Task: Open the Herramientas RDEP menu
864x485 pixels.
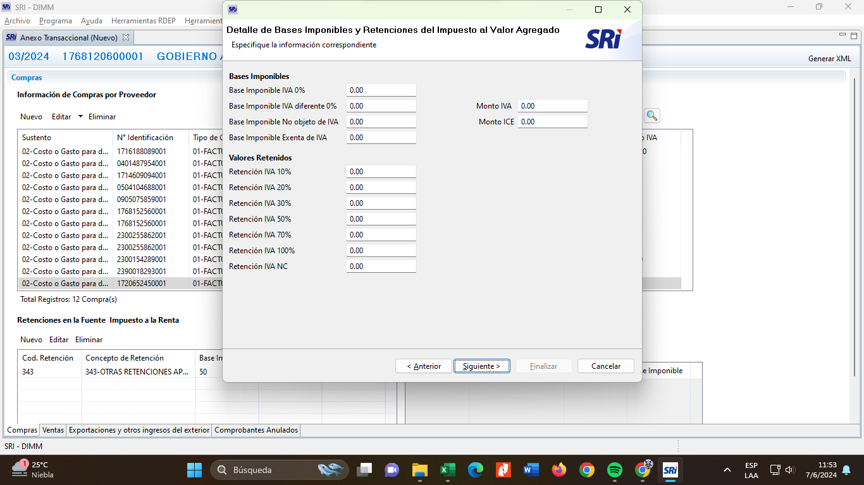Action: coord(143,21)
